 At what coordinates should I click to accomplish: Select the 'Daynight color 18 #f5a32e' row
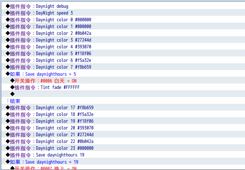coord(123,114)
